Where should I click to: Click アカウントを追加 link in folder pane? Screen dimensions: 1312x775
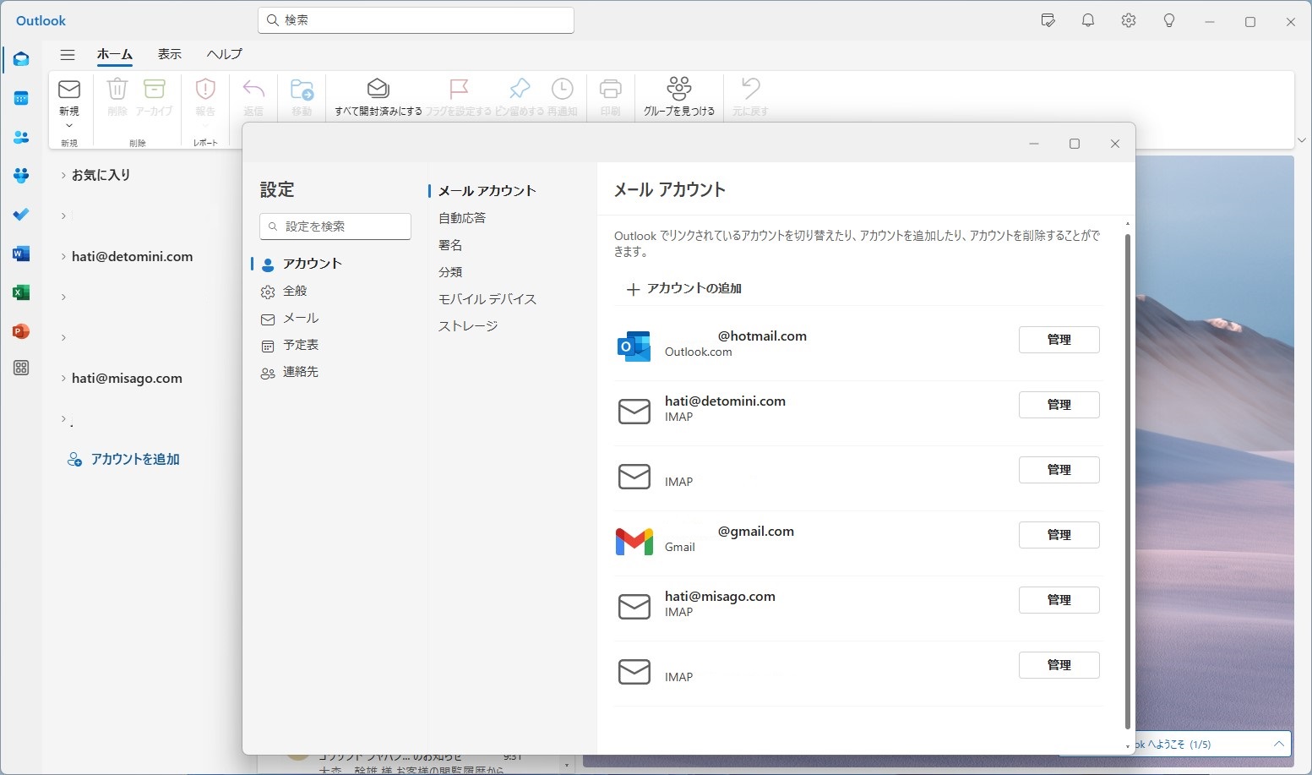[x=123, y=460]
